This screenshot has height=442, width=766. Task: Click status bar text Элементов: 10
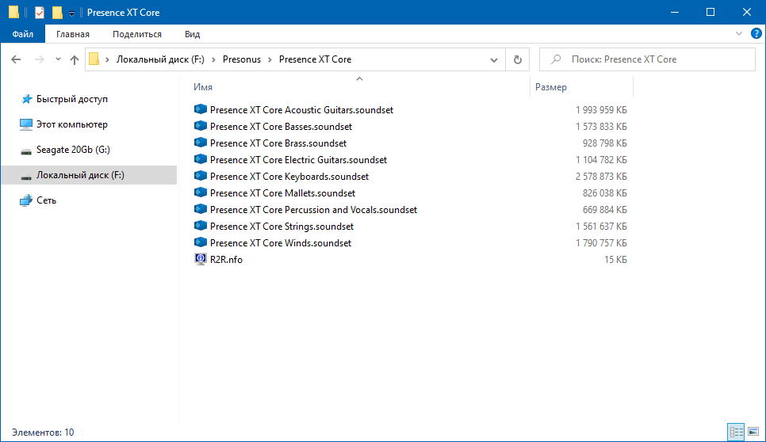[x=43, y=432]
